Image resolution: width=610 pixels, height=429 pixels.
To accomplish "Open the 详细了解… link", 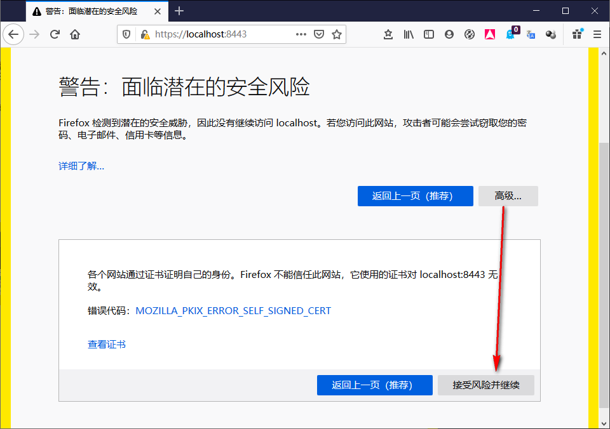I will coord(81,166).
